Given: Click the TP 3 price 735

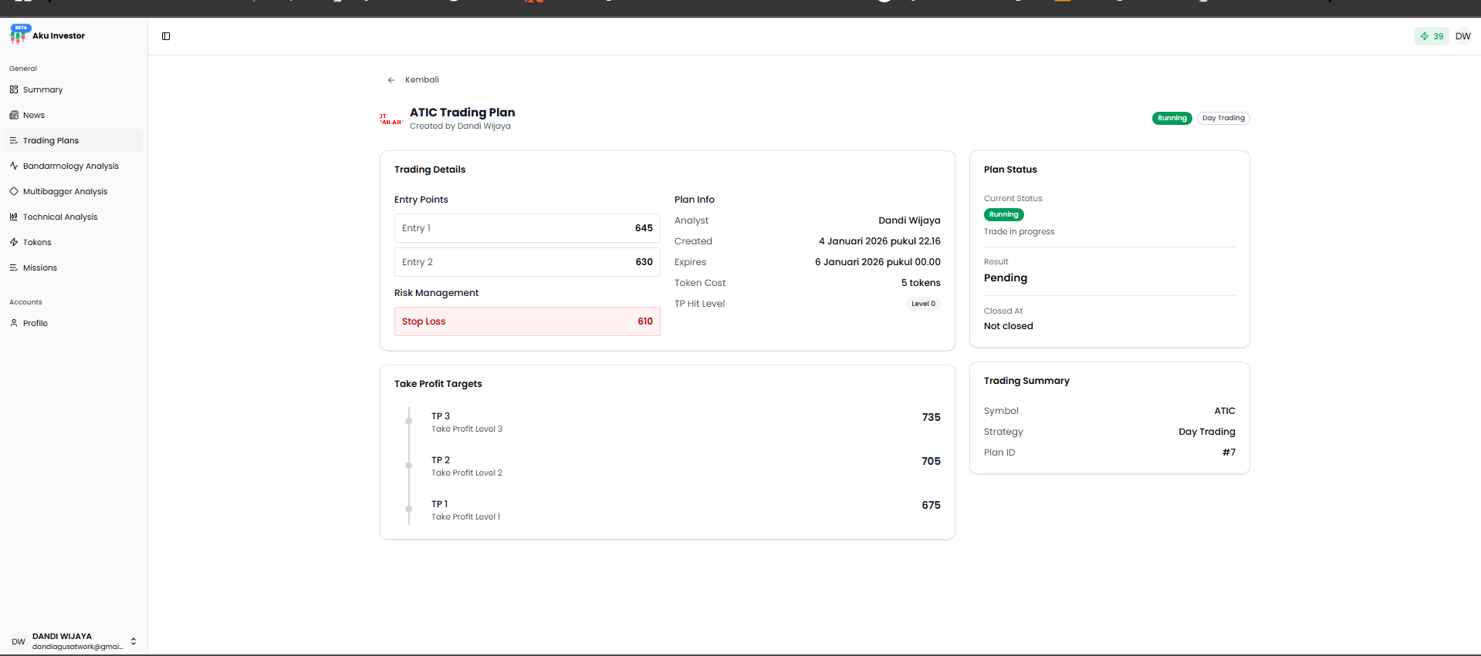Looking at the screenshot, I should pyautogui.click(x=932, y=417).
